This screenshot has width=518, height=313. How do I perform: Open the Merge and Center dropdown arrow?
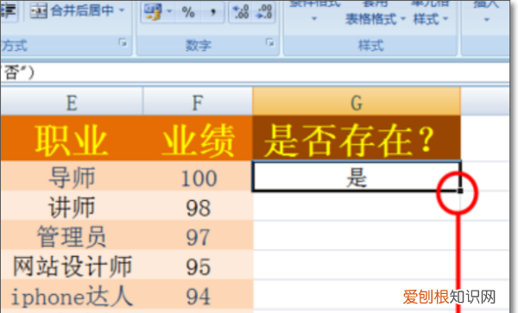122,11
